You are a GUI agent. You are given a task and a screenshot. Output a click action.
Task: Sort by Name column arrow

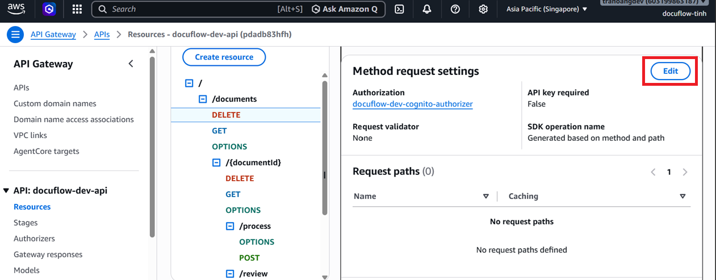pos(485,196)
